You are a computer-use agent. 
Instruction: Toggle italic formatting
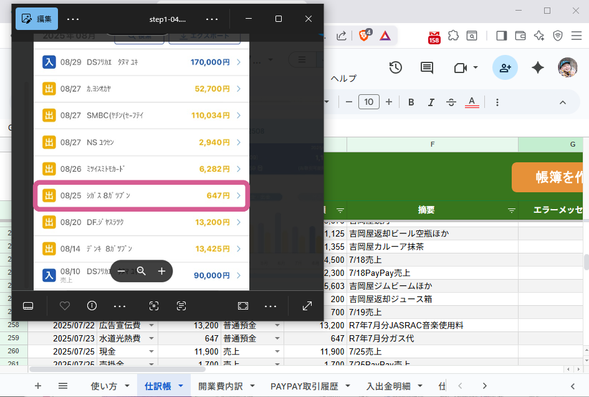point(431,102)
